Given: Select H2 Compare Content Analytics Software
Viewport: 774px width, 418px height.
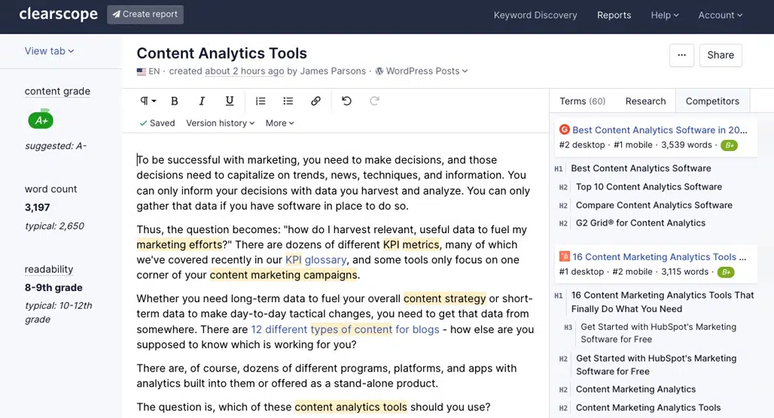Looking at the screenshot, I should [654, 205].
